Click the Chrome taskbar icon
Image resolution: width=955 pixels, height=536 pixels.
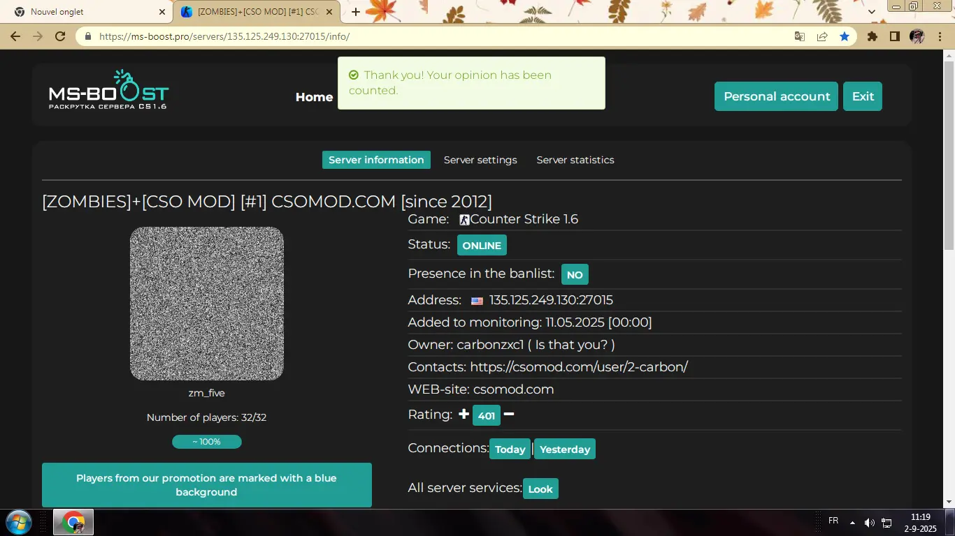click(x=73, y=522)
